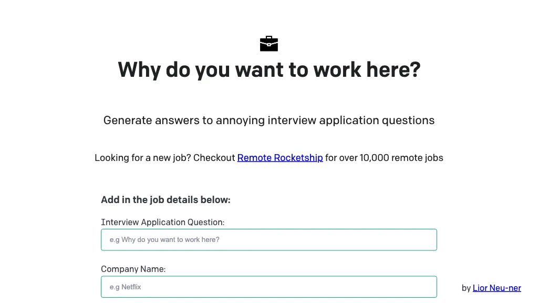538x303 pixels.
Task: Follow the underlined Remote Rocketship hyperlink
Action: [280, 157]
